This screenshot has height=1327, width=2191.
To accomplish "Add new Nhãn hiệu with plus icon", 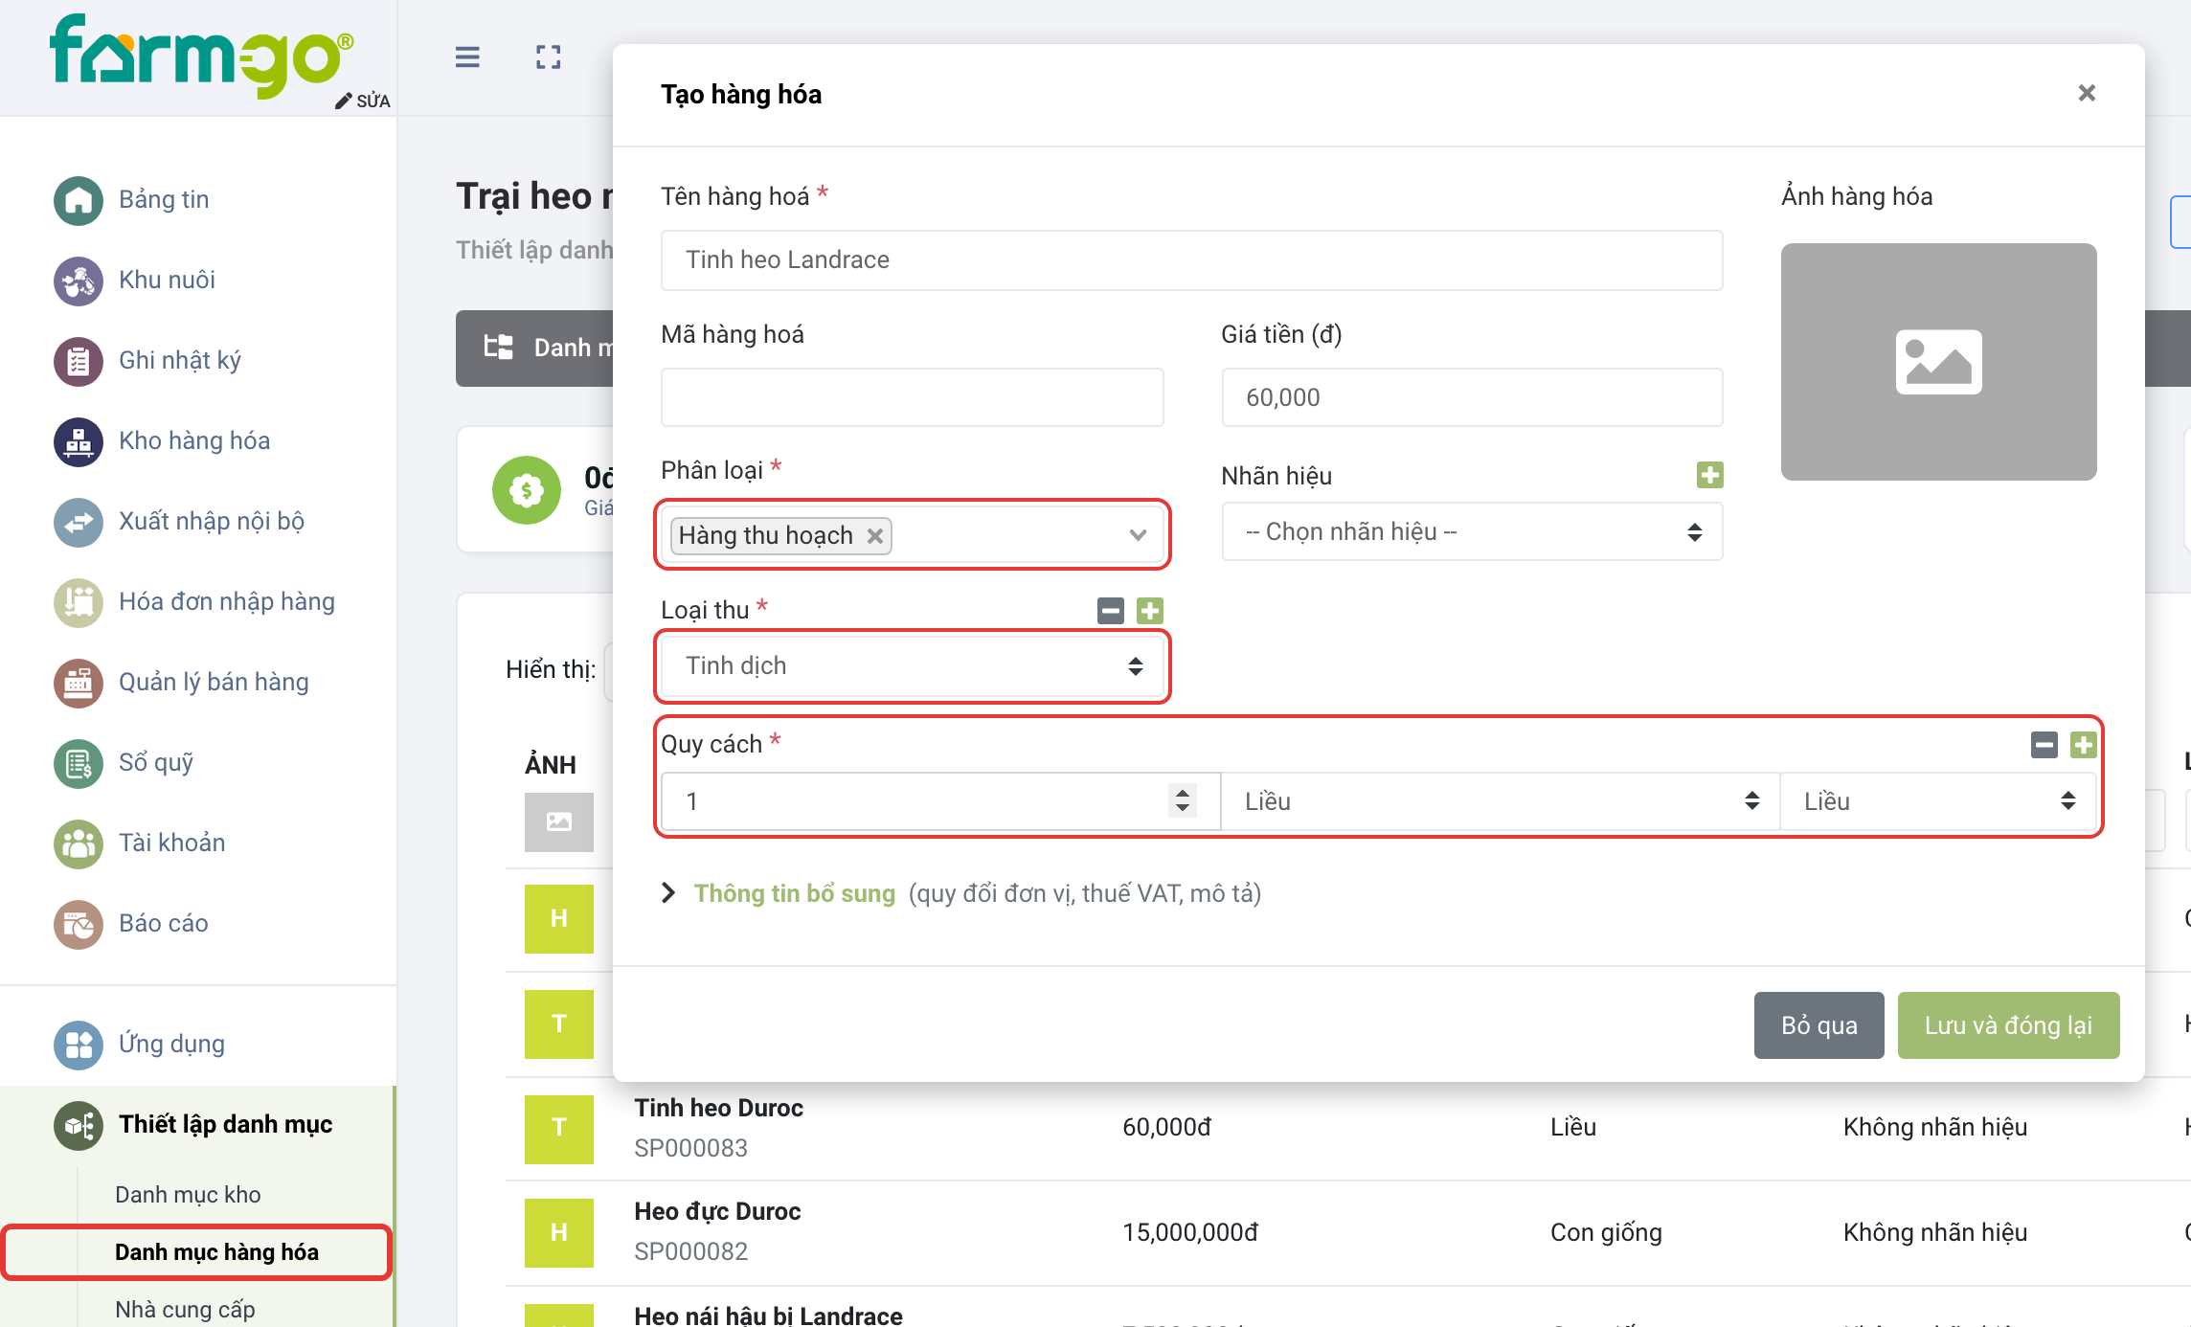I will (x=1710, y=475).
